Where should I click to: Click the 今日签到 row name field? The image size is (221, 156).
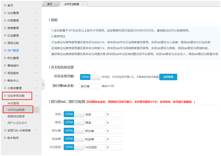point(95,147)
